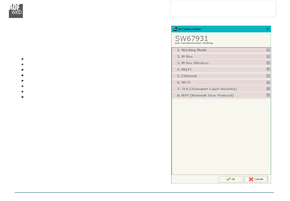Select the '1. Working Mode' header
This screenshot has width=290, height=201.
click(x=221, y=50)
